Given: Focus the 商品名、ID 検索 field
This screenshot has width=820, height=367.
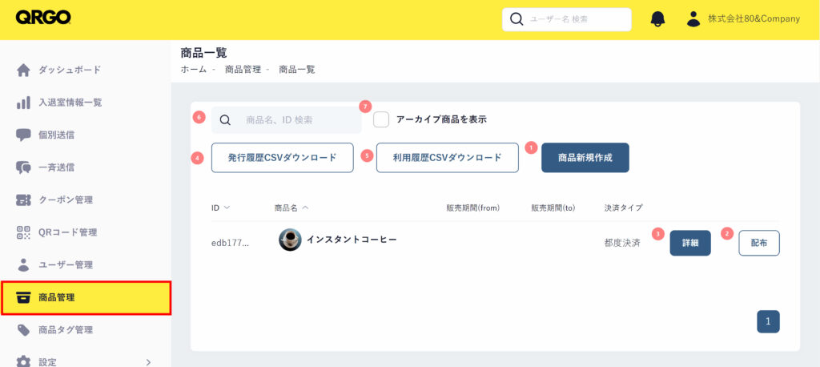Looking at the screenshot, I should click(287, 120).
